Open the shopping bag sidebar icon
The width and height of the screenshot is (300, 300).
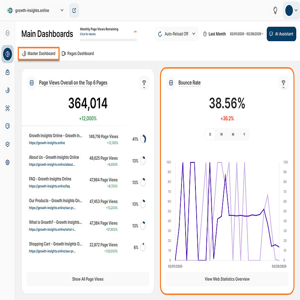[8, 72]
